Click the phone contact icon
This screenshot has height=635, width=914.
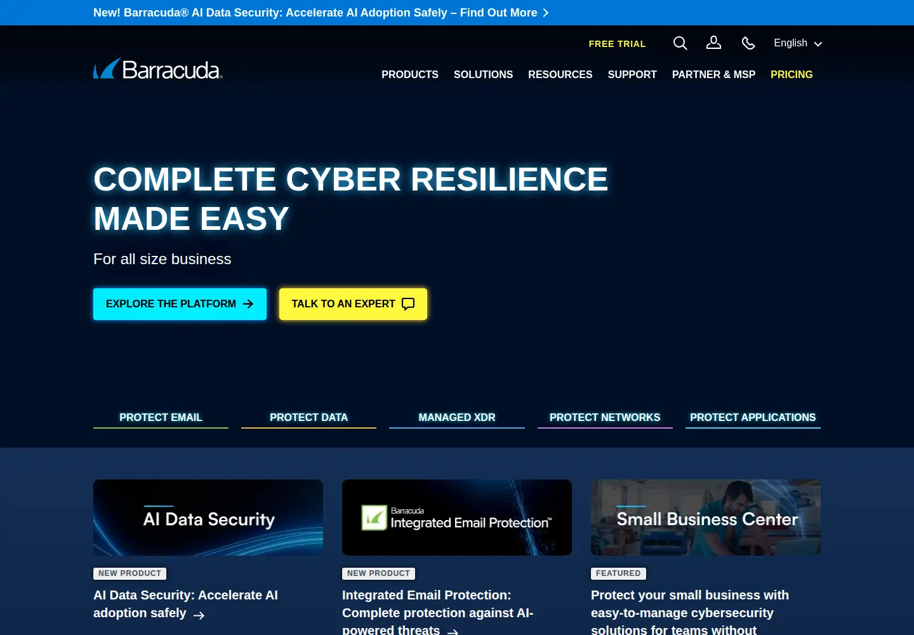coord(748,43)
